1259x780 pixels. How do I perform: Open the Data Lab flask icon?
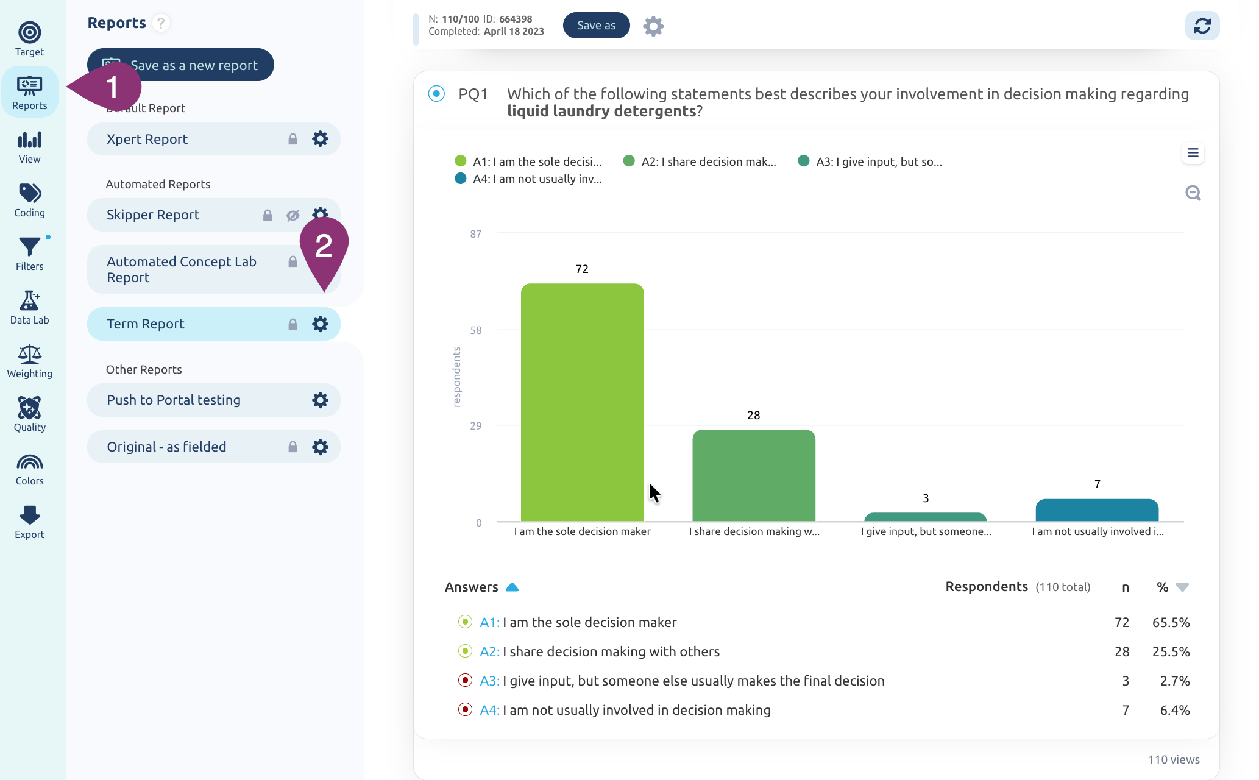tap(29, 300)
